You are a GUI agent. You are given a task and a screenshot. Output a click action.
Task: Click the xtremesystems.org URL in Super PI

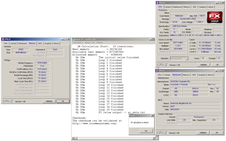point(95,123)
